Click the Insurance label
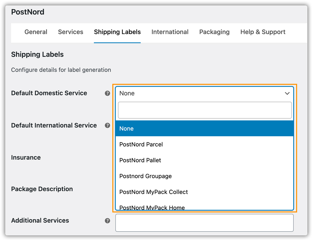Image resolution: width=313 pixels, height=241 pixels. pos(26,158)
